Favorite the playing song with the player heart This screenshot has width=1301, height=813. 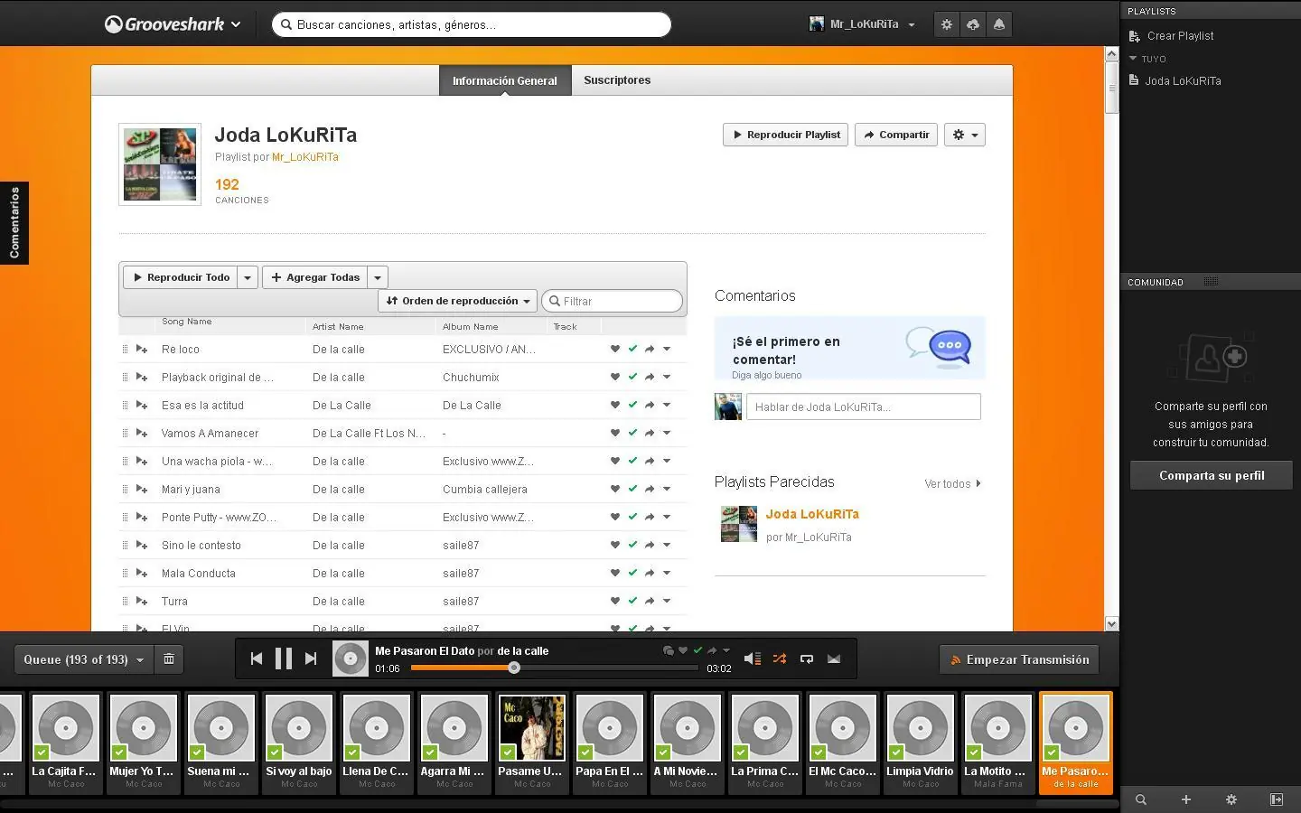click(683, 650)
